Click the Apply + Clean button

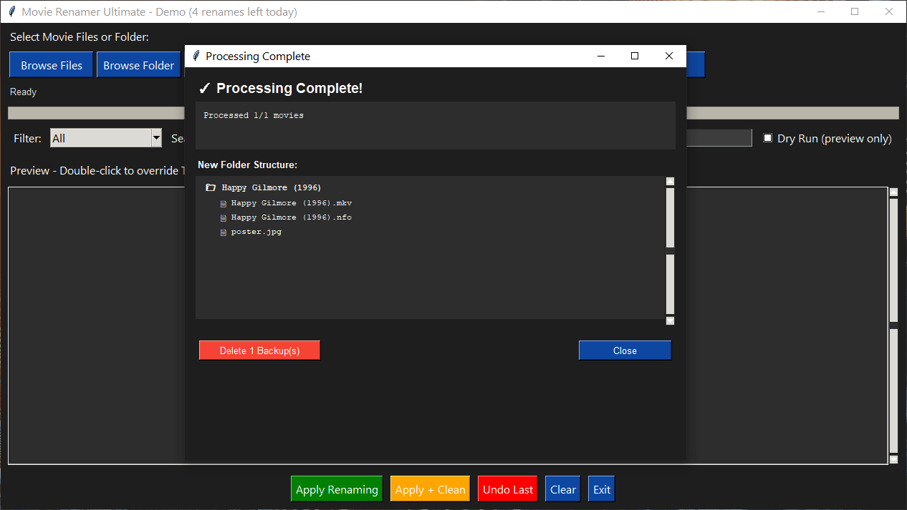[x=430, y=489]
